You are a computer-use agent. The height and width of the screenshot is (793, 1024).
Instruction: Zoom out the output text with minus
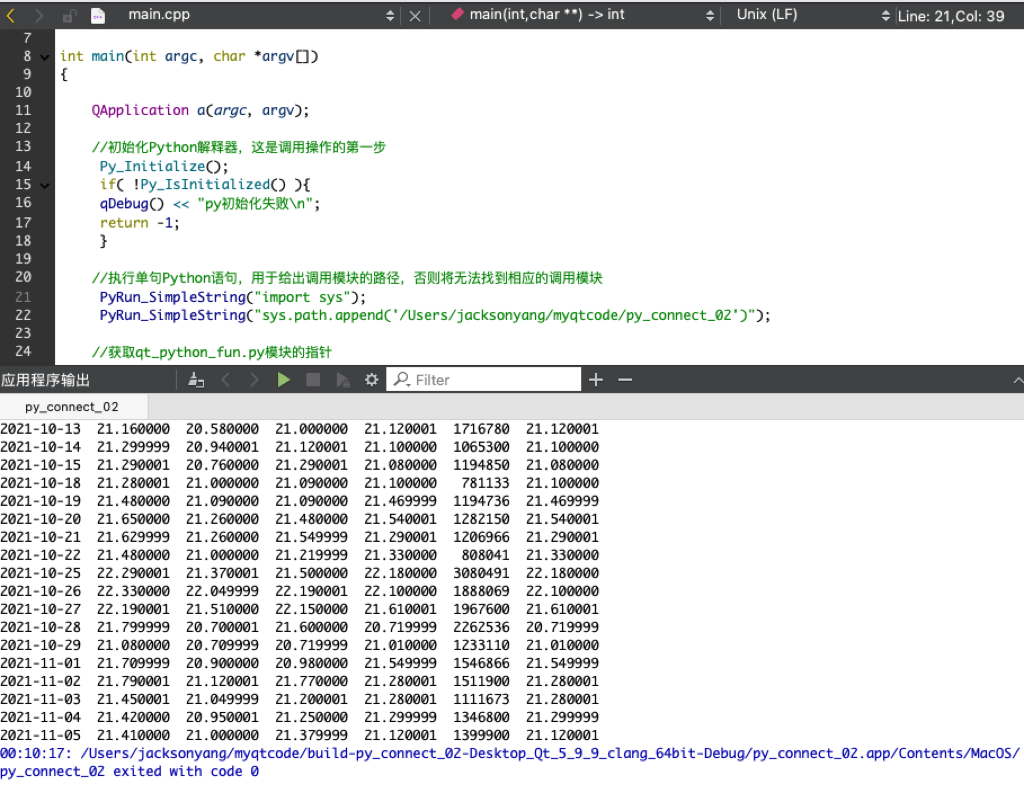tap(625, 380)
